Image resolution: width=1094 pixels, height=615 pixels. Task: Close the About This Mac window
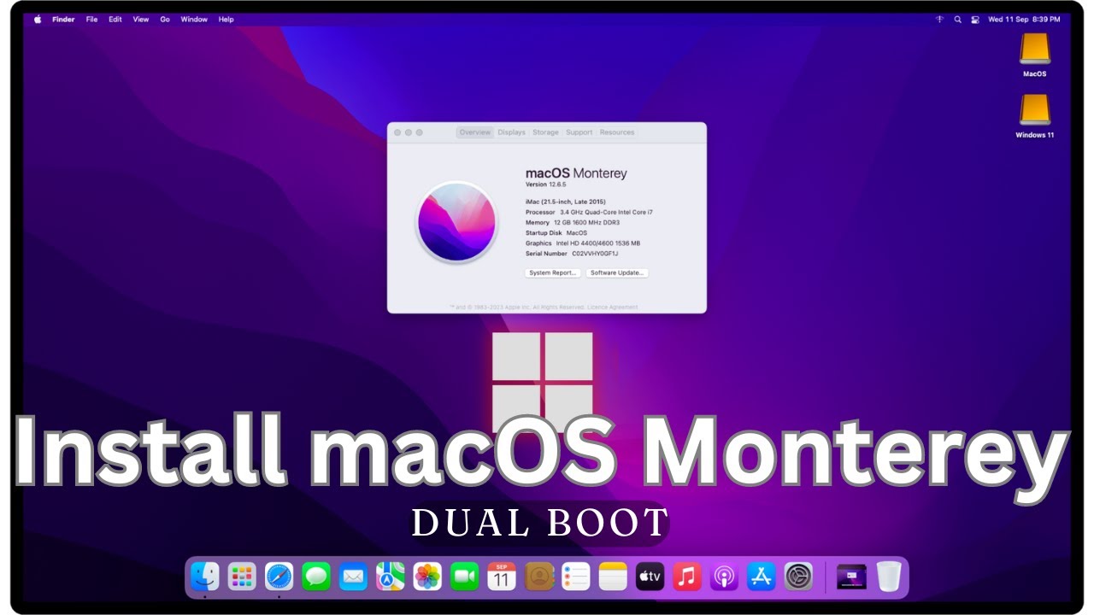[x=397, y=132]
